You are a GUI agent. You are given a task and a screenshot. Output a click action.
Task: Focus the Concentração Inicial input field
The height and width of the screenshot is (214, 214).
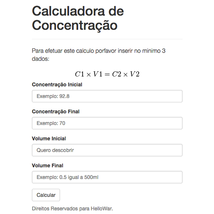coord(107,96)
